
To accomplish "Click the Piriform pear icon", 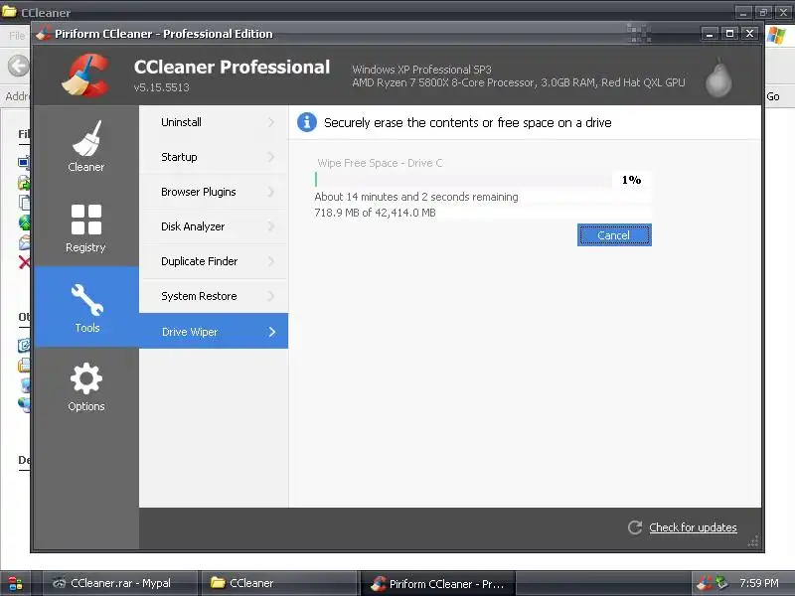I will pos(718,77).
